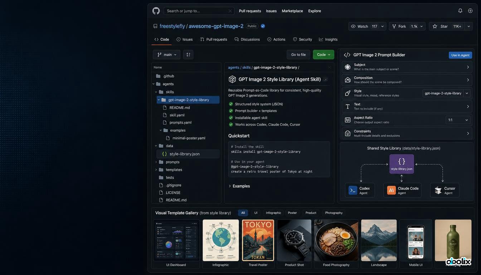Expand the Examples section

[239, 186]
